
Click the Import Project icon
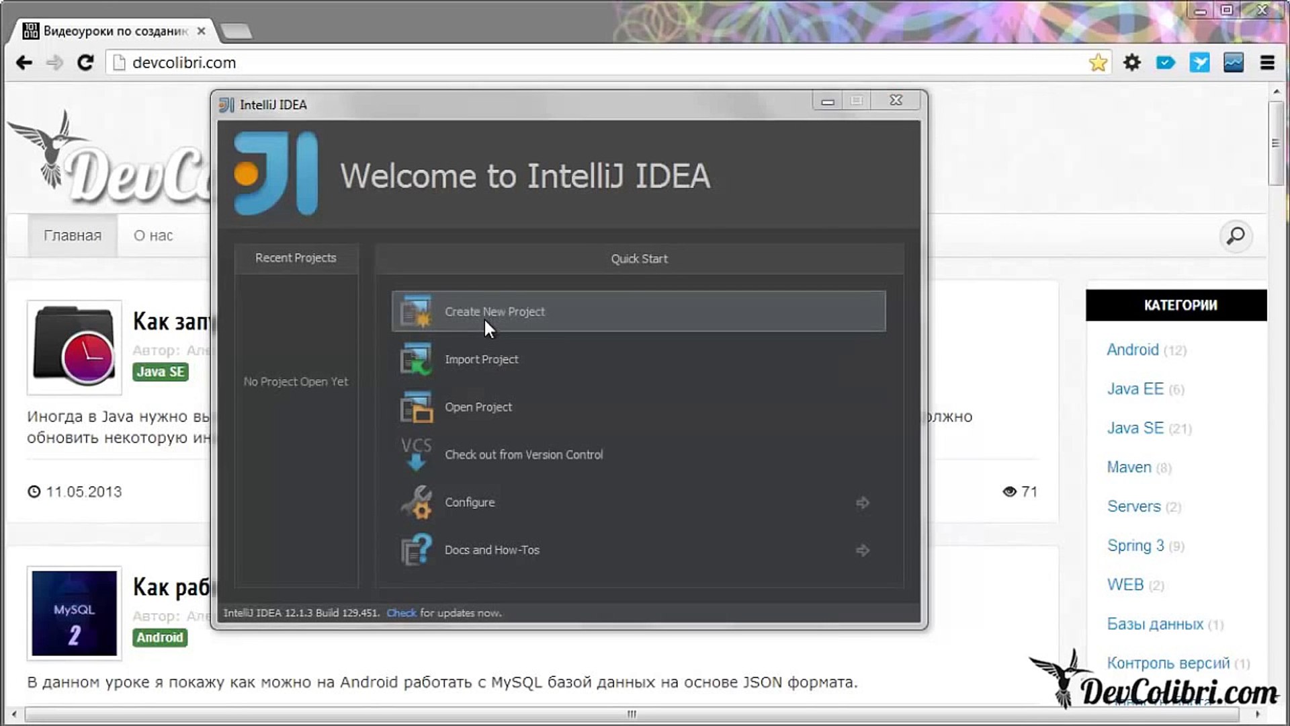coord(416,360)
